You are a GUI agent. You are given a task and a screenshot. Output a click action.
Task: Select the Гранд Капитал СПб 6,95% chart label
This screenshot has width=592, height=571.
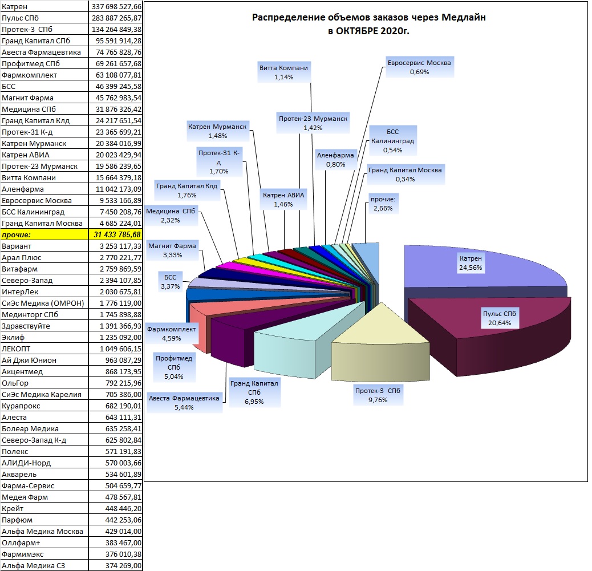(x=254, y=392)
